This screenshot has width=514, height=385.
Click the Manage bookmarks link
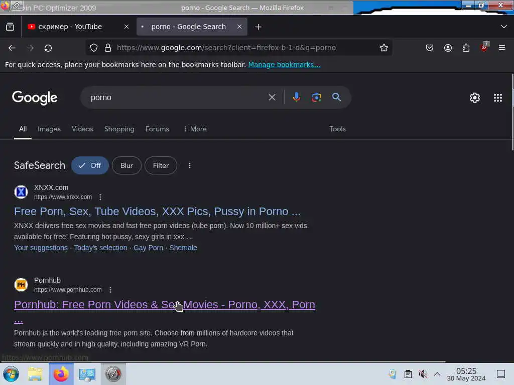[x=284, y=65]
